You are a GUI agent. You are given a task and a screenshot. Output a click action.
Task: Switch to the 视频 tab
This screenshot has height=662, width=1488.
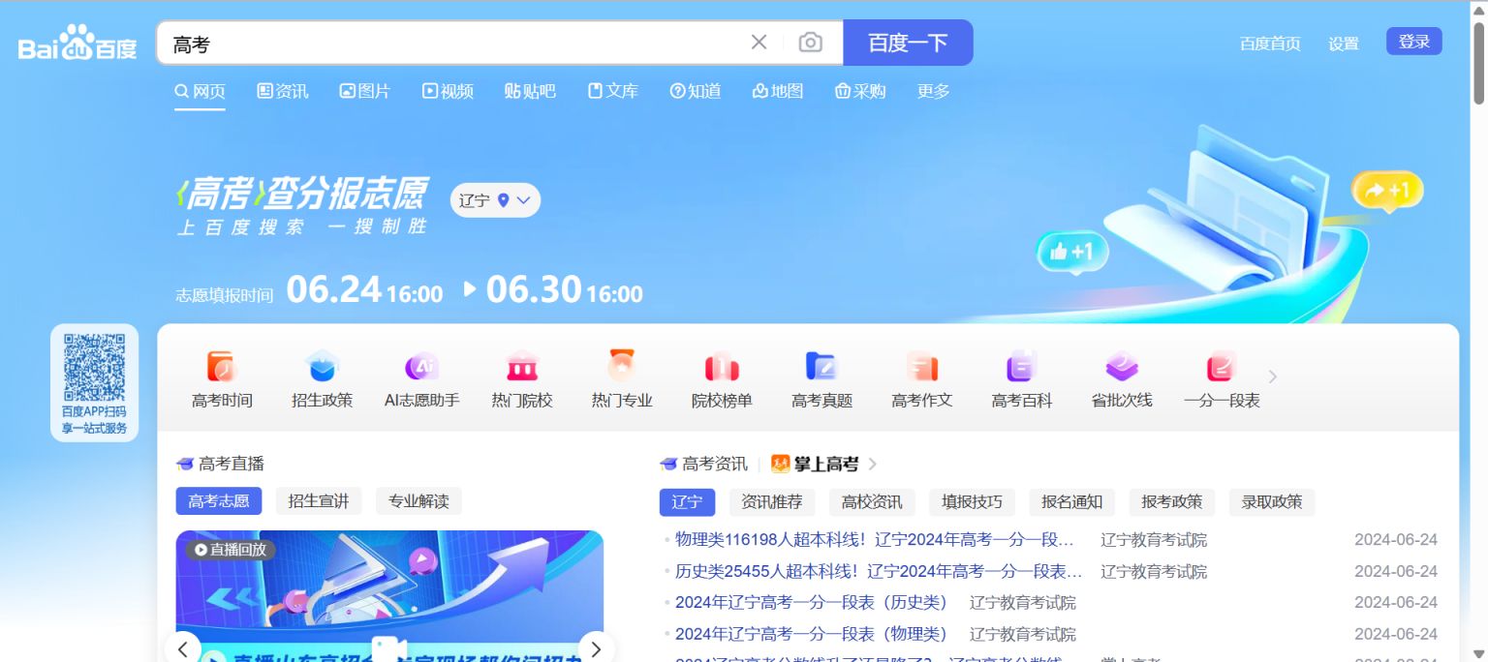448,91
